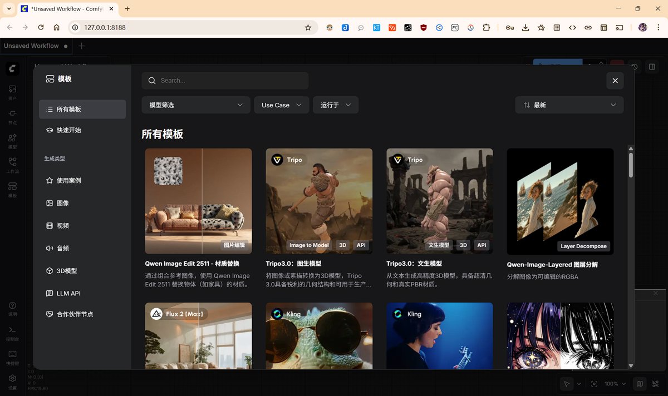The image size is (668, 396).
Task: Switch to the Unsaved Workflow tab
Action: pos(36,46)
